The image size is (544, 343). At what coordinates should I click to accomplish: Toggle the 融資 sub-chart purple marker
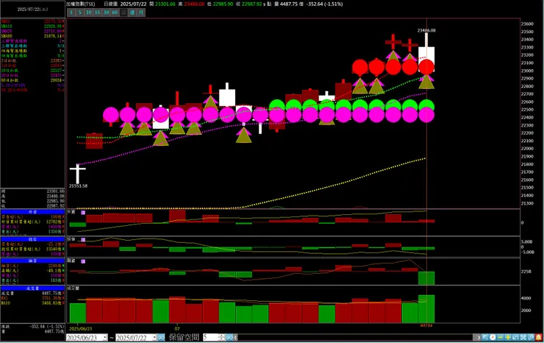83,261
